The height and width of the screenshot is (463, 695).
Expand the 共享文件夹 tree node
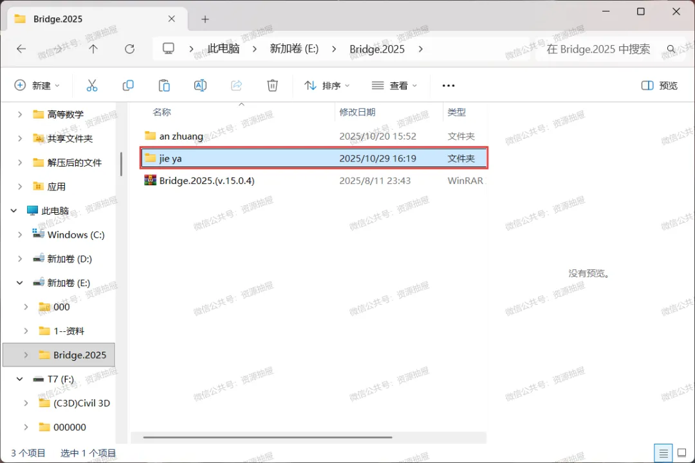pos(19,139)
